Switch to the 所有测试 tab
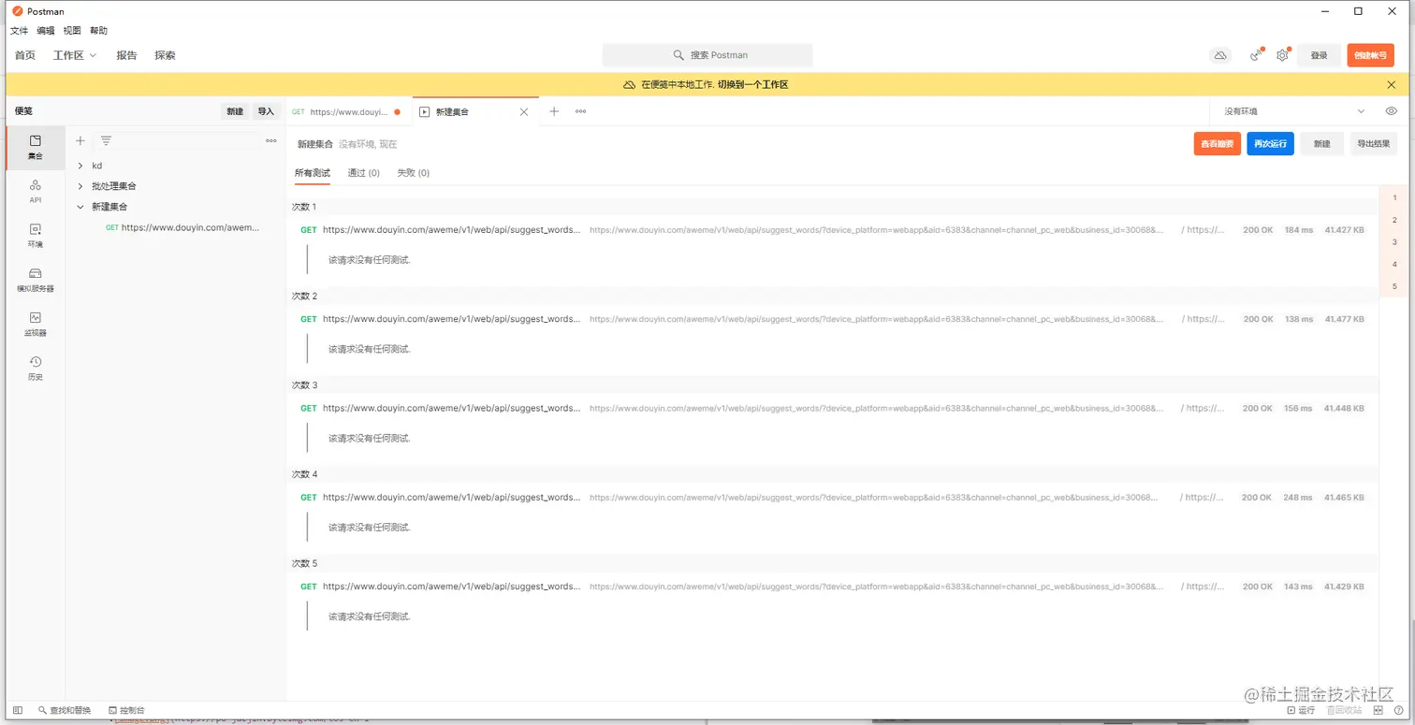 tap(312, 173)
